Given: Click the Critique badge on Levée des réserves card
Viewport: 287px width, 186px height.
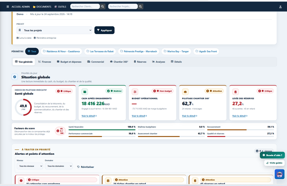Looking at the screenshot, I should [x=265, y=91].
